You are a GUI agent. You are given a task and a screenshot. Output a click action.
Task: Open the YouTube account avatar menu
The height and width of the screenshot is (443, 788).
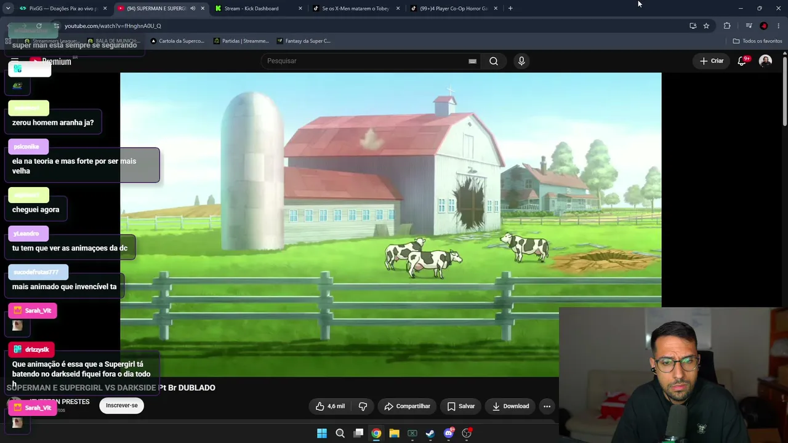(765, 61)
